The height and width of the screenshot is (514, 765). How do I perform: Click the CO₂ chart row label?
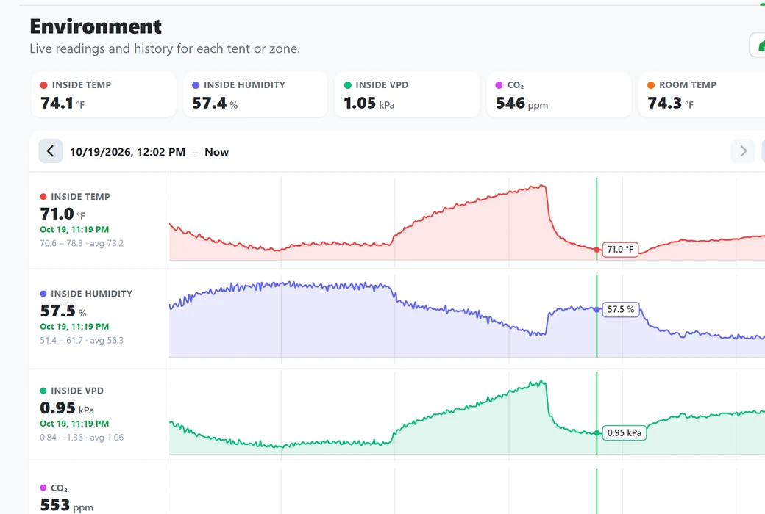(x=59, y=488)
